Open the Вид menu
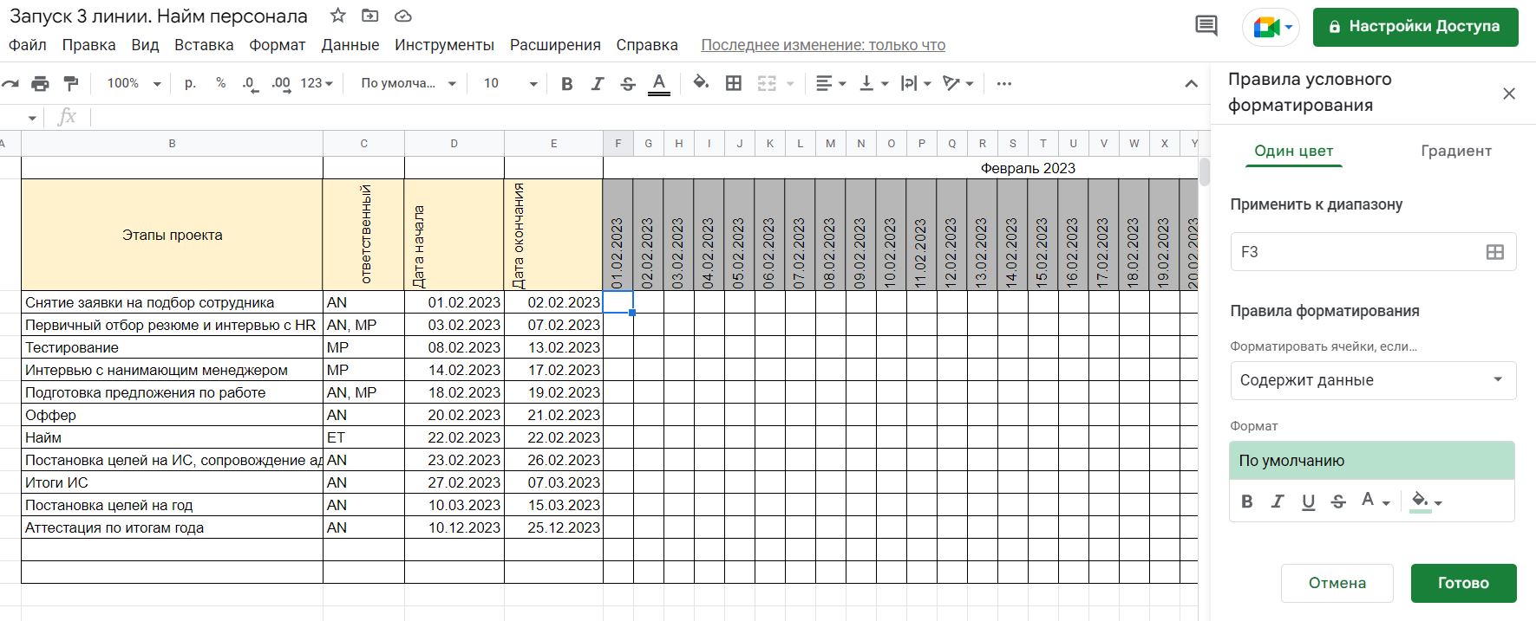 [x=145, y=45]
